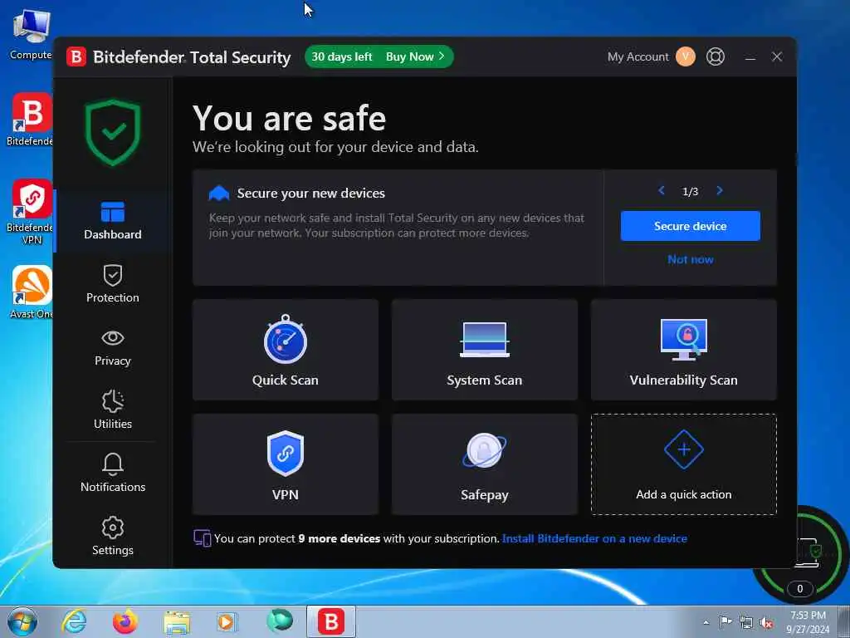Launch the System Scan tile

tap(484, 350)
